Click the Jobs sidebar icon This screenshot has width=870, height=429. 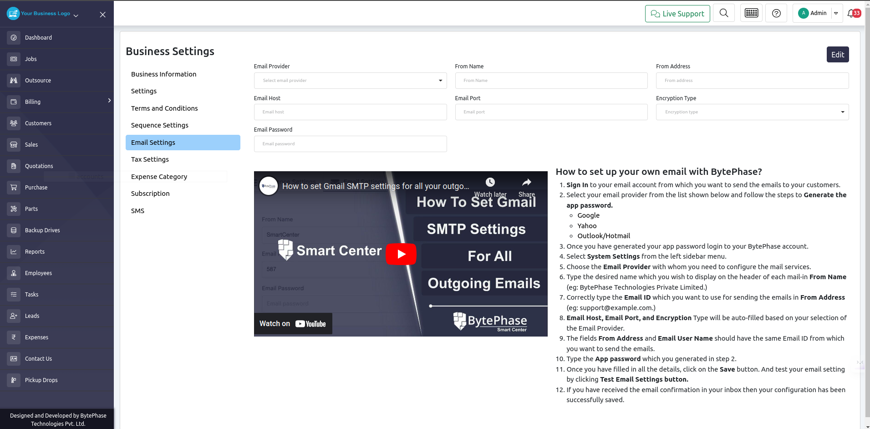tap(14, 59)
